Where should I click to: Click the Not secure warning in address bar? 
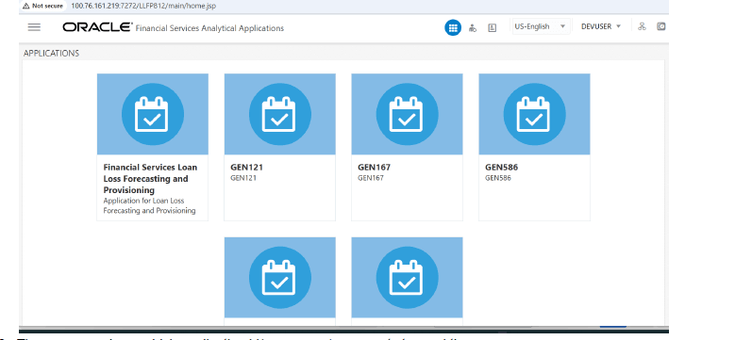42,6
